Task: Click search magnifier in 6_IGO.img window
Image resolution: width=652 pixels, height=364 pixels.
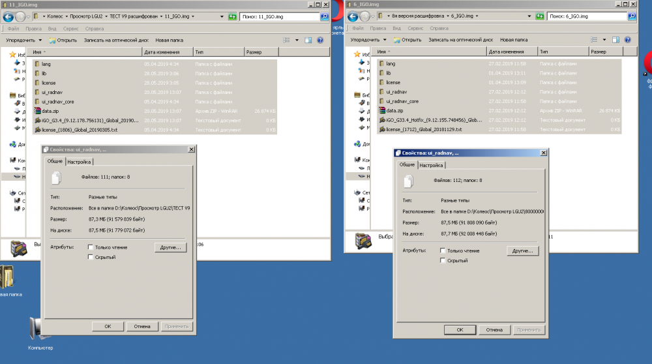Action: 632,16
